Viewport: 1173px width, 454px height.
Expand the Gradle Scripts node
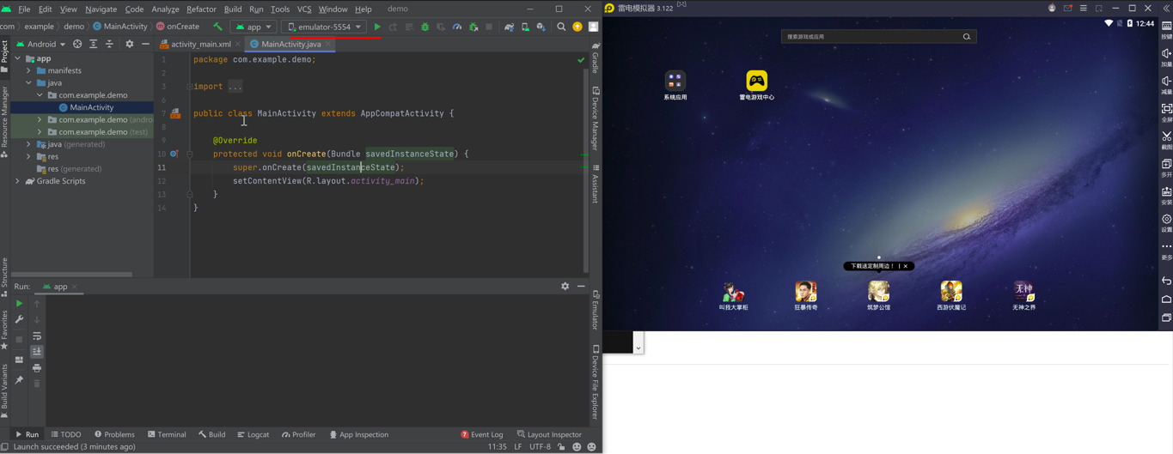tap(18, 181)
